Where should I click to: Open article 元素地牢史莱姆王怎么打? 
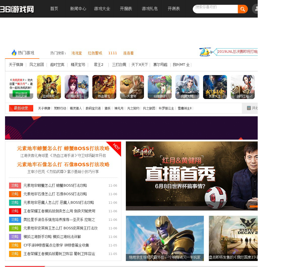60,228
